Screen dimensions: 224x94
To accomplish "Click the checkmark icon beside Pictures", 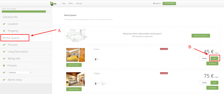I will click(4, 45).
